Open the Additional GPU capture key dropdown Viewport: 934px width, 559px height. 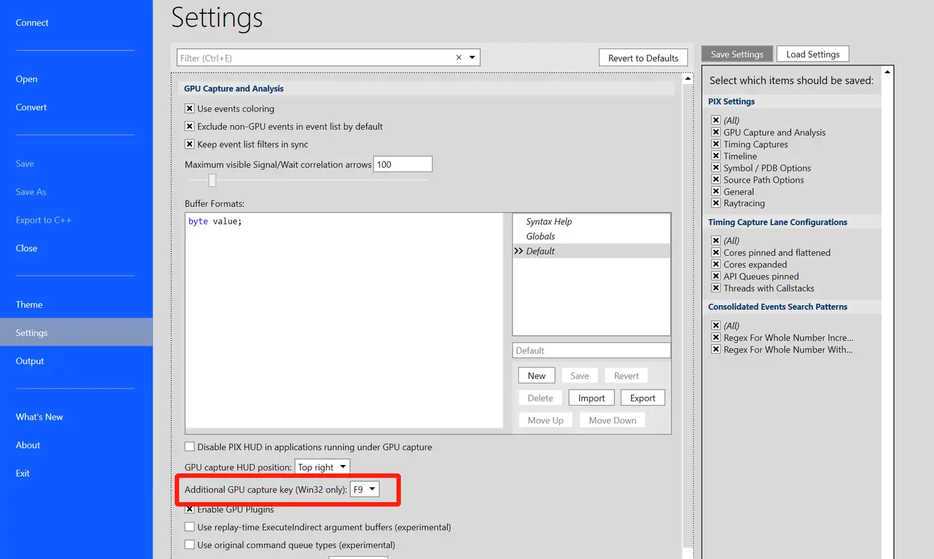click(365, 489)
